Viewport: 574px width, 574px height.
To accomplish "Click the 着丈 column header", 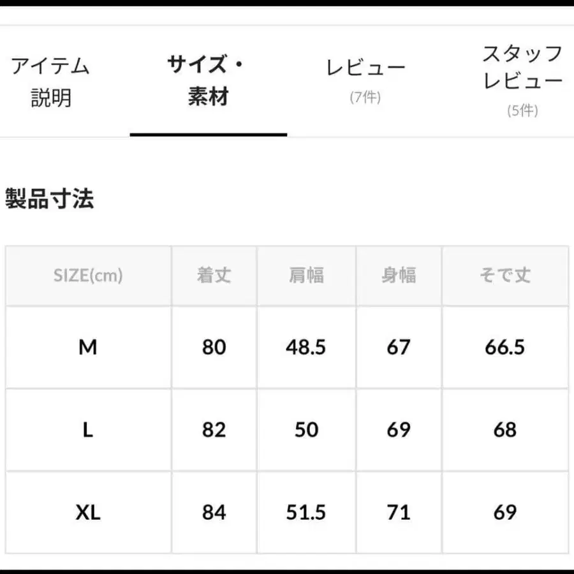I will tap(214, 276).
